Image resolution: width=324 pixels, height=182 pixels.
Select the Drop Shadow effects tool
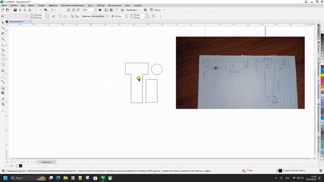pyautogui.click(x=3, y=88)
